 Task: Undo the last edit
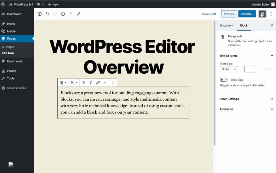(47, 14)
